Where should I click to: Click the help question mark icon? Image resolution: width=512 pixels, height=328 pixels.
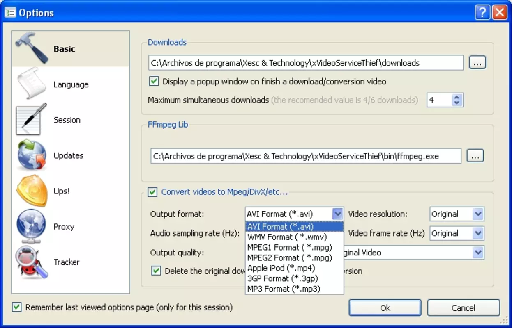pos(483,12)
